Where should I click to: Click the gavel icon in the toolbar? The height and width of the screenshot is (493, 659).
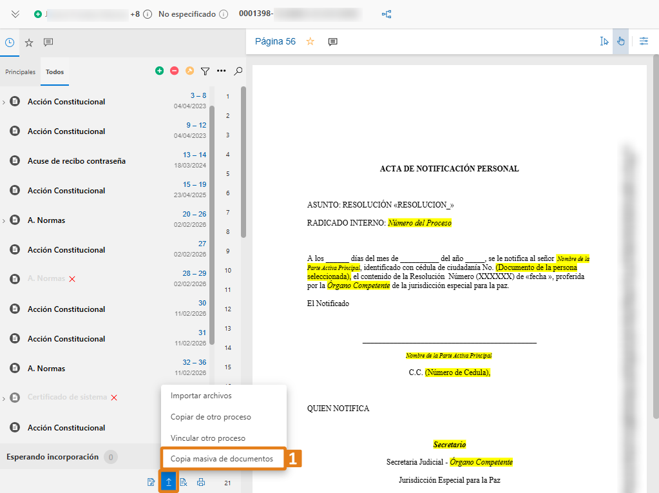tap(191, 71)
